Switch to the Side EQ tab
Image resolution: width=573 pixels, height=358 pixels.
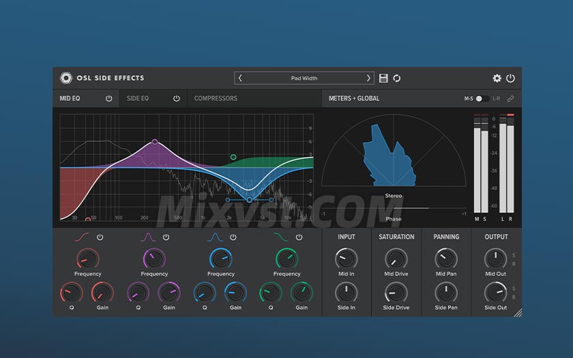click(x=138, y=99)
